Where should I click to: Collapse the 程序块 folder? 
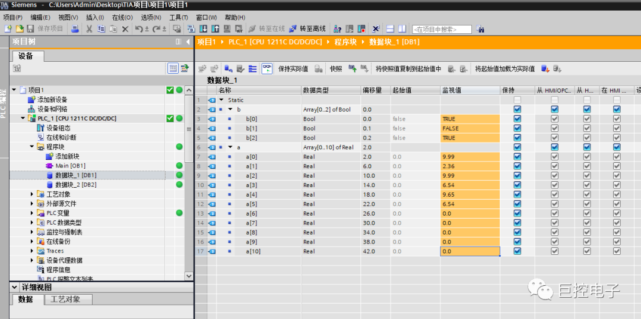[x=32, y=146]
